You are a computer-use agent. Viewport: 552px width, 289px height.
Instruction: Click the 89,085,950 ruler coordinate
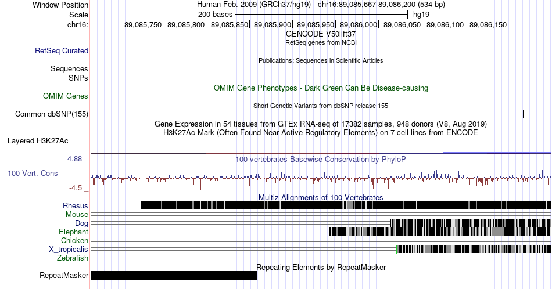315,24
